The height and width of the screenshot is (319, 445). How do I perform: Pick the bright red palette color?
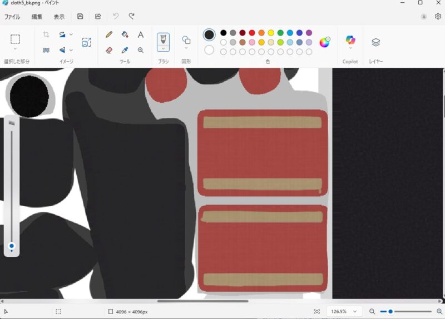click(252, 33)
